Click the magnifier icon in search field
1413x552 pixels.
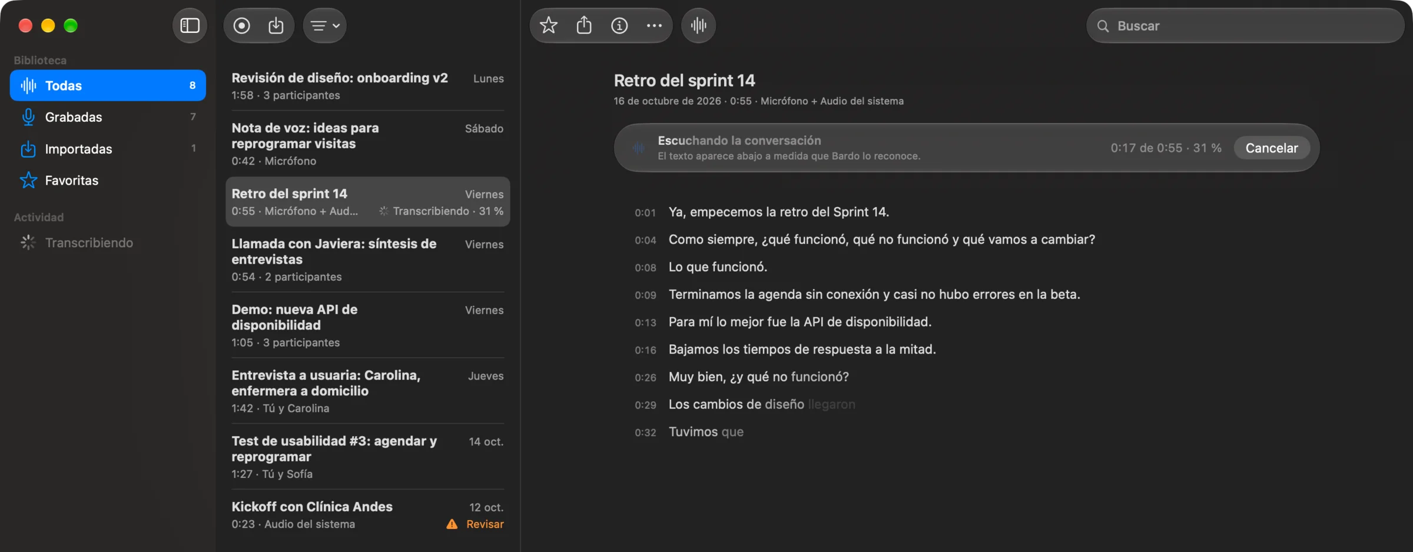[1103, 26]
